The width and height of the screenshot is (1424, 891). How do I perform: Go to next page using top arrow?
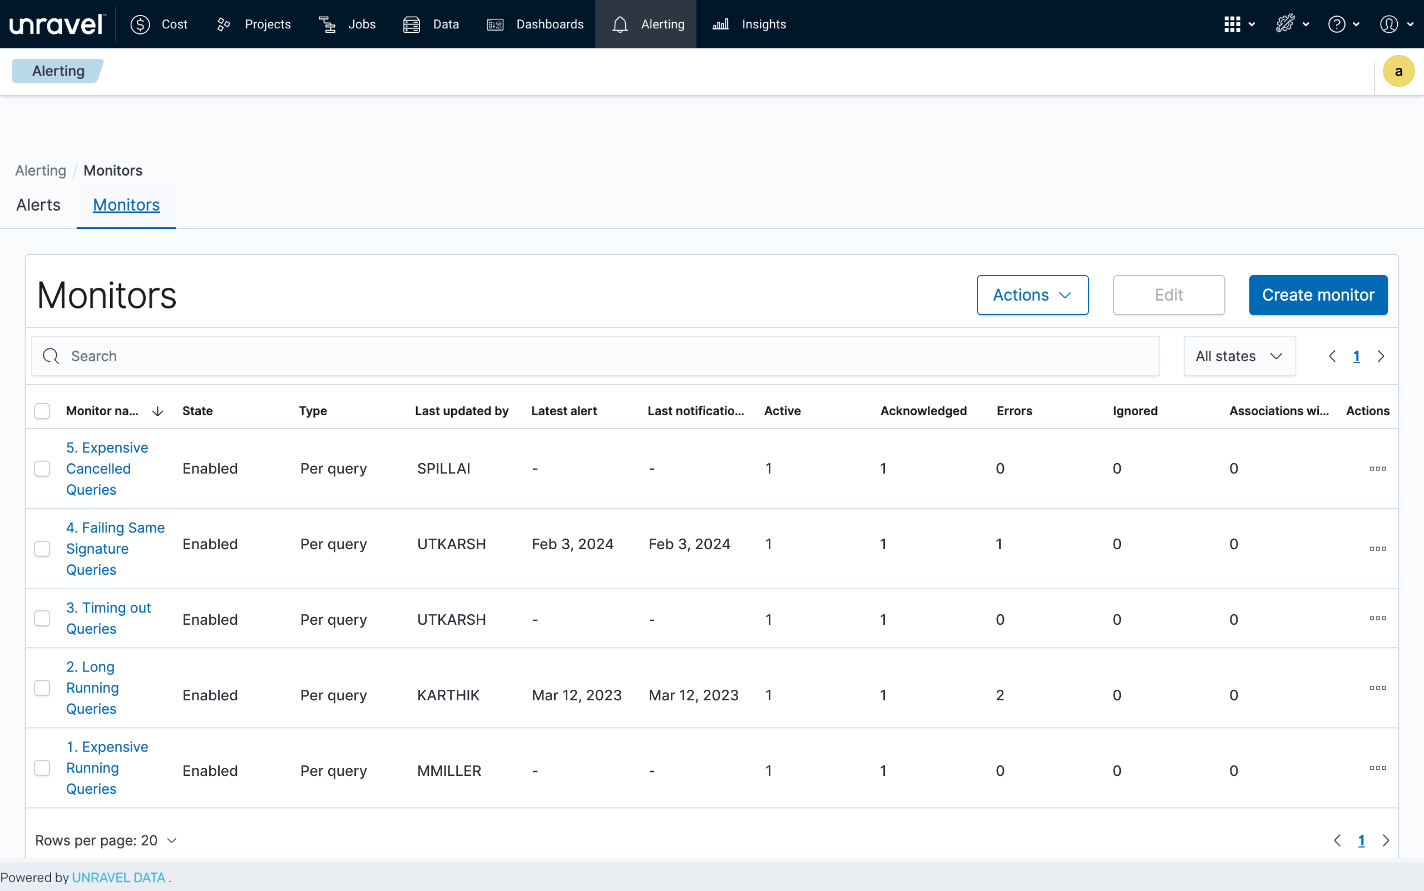pyautogui.click(x=1381, y=356)
